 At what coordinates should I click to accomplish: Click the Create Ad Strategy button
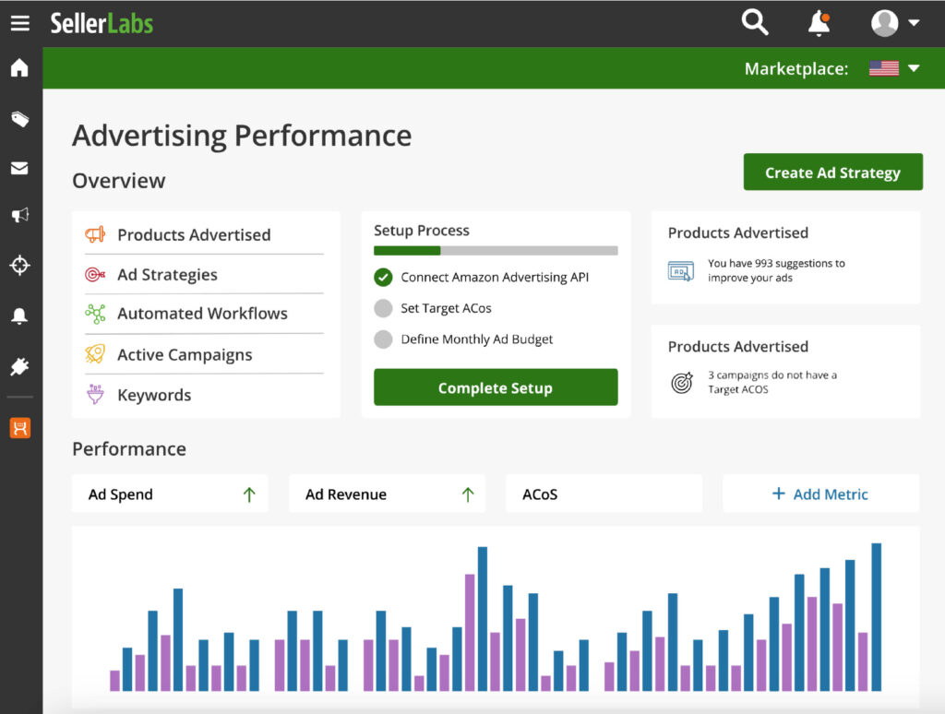coord(832,172)
